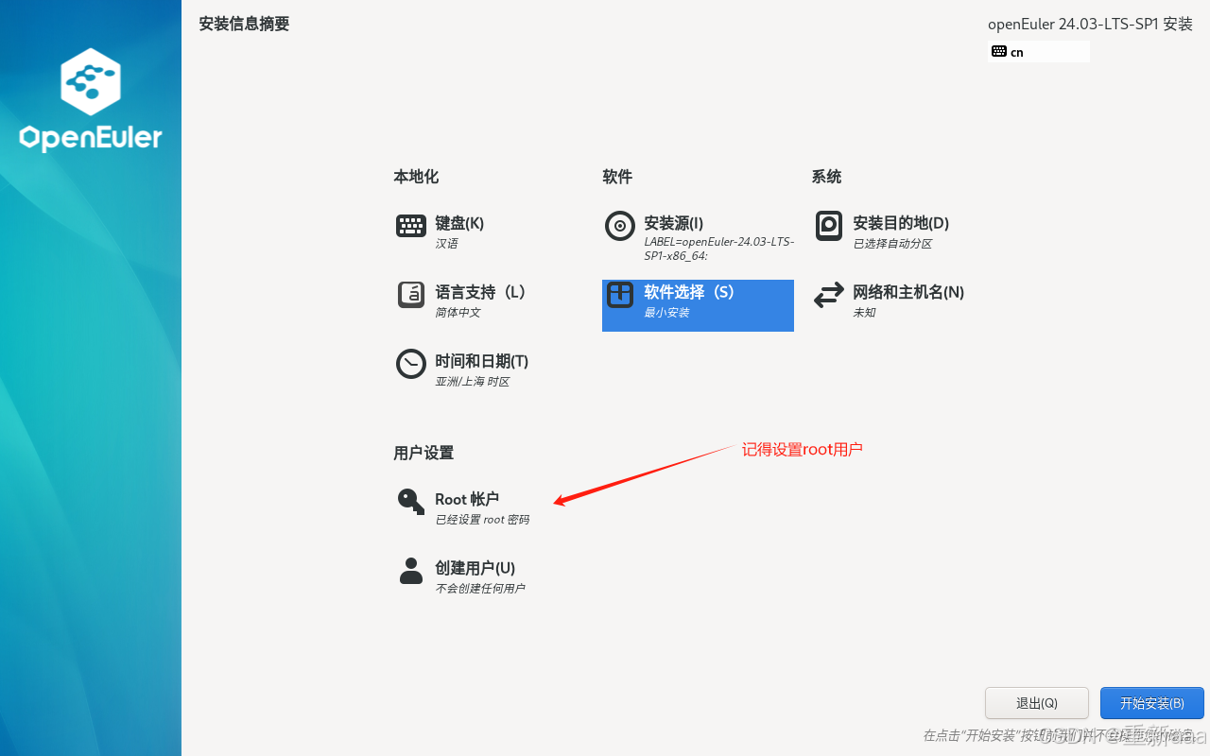This screenshot has width=1210, height=756.
Task: Click the 已经设置 root 密码 status text
Action: (482, 520)
